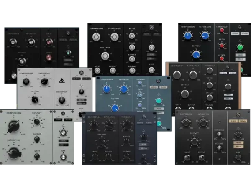251x188 pixels.
Task: Toggle power button on grey mountain-logo plugin
Action: point(81,73)
